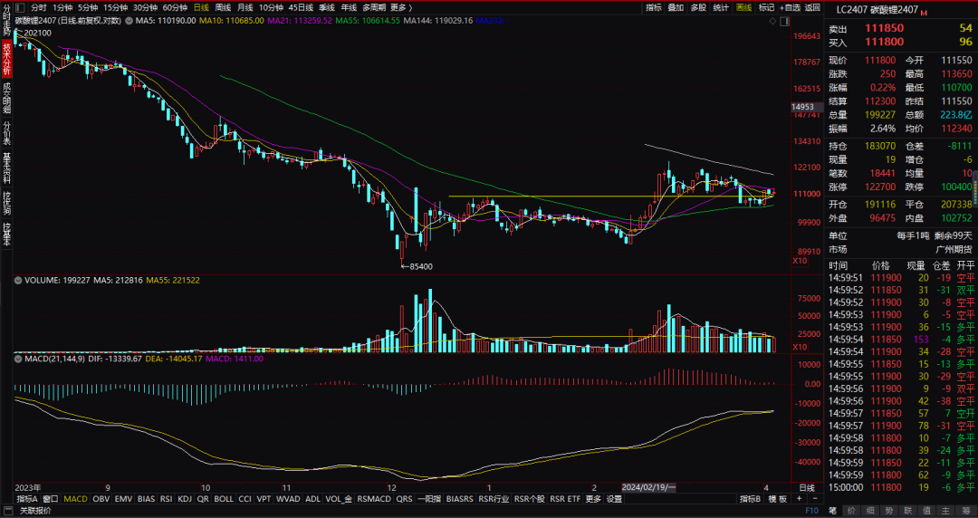Select the 月线 monthly period
Screen dimensions: 978x518
click(245, 7)
